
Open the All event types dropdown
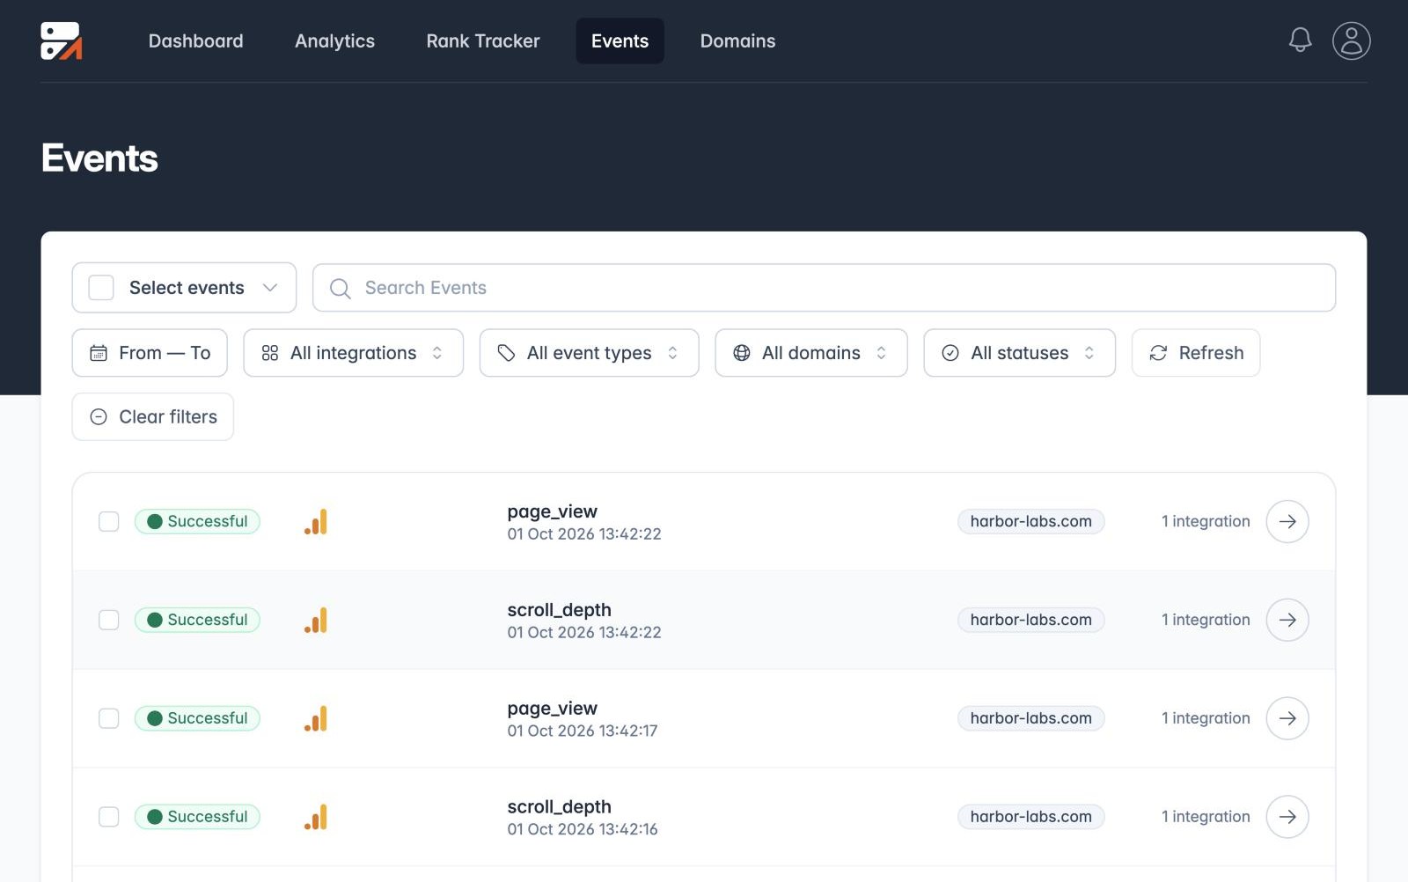[x=589, y=353]
